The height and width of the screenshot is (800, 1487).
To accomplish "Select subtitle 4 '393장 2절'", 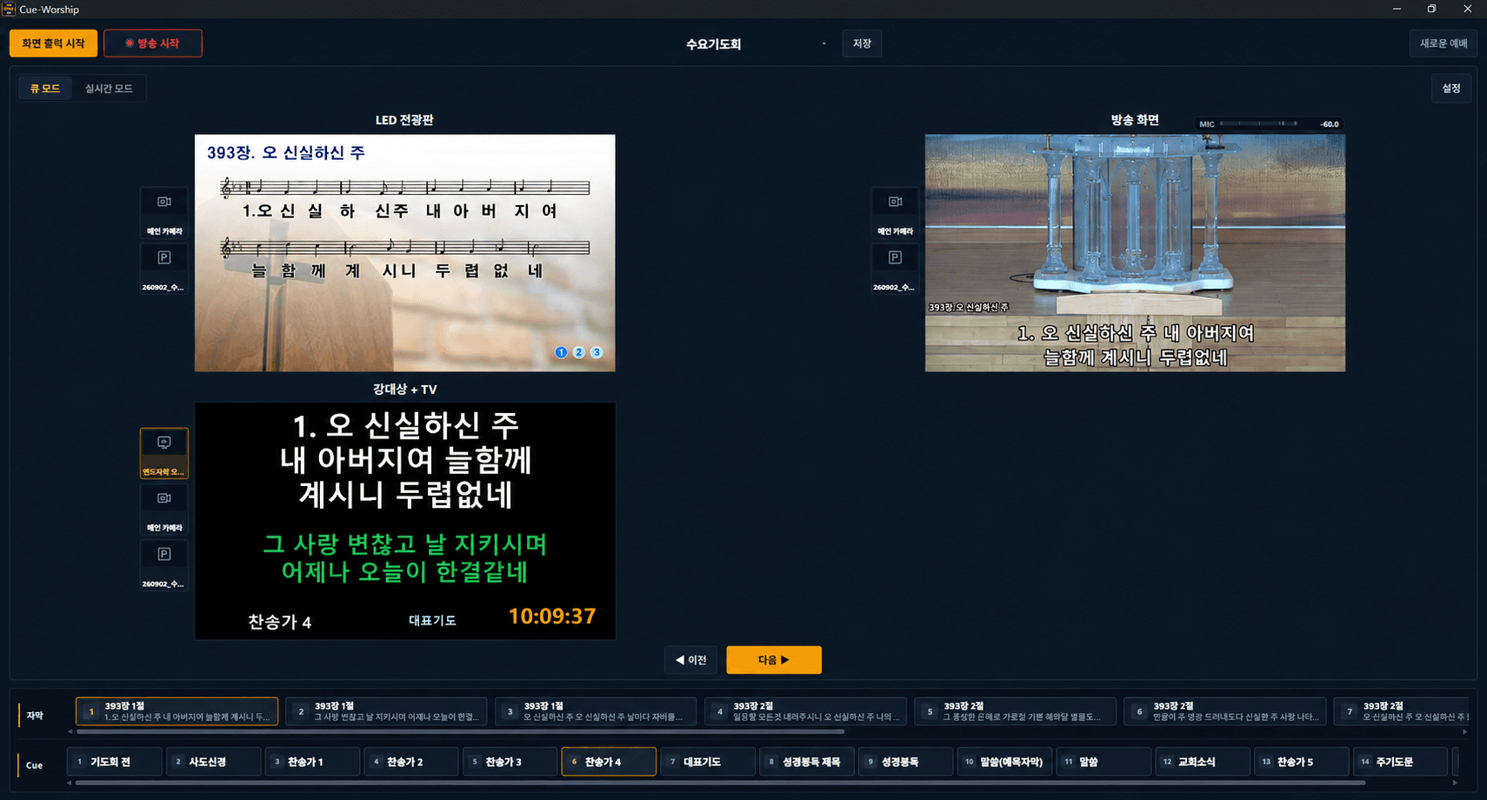I will click(805, 711).
